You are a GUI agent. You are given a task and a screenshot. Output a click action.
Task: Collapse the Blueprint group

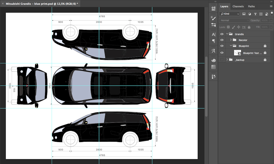pyautogui.click(x=231, y=46)
